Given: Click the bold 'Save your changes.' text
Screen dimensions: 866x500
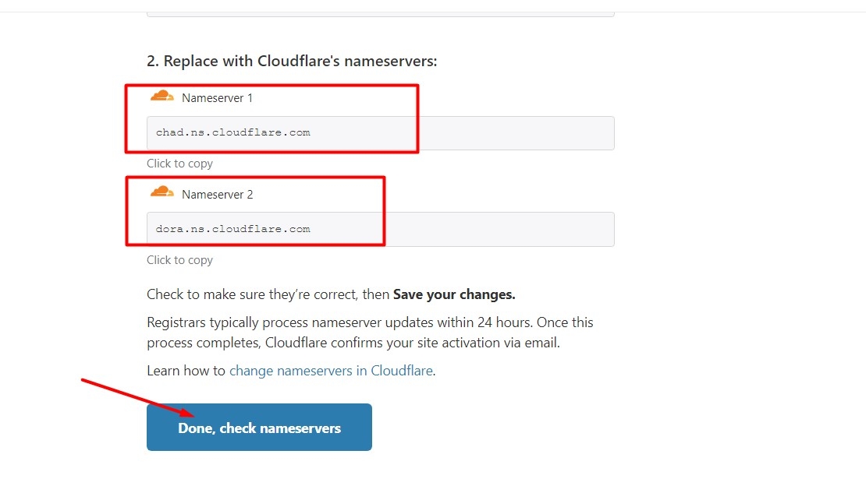Looking at the screenshot, I should (x=454, y=294).
